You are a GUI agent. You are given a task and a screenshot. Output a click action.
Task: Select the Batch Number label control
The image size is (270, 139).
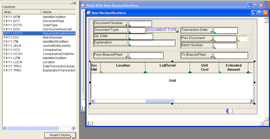click(x=196, y=45)
